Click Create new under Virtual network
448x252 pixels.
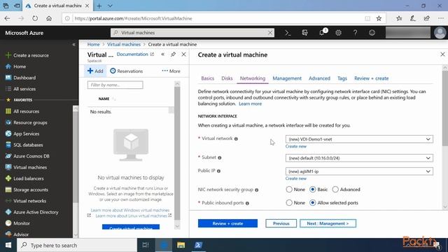(x=295, y=146)
